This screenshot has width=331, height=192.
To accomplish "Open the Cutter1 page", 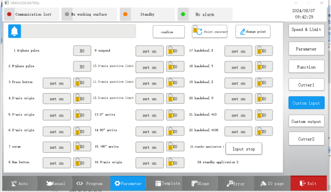I will click(x=306, y=85).
